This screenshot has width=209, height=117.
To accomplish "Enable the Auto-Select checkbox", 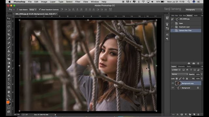I will [x=17, y=9].
